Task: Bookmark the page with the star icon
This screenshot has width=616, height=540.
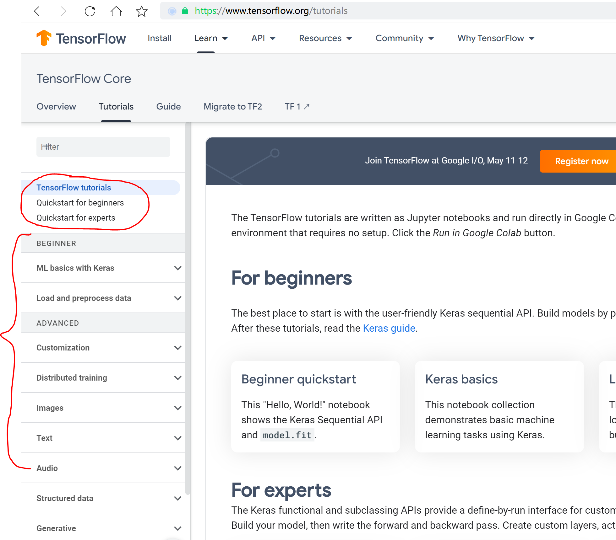Action: 142,11
